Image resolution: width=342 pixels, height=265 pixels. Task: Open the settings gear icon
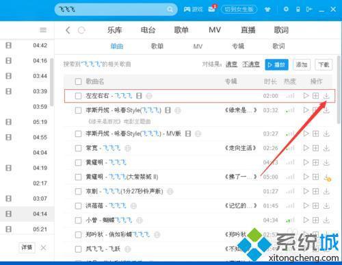pos(286,9)
